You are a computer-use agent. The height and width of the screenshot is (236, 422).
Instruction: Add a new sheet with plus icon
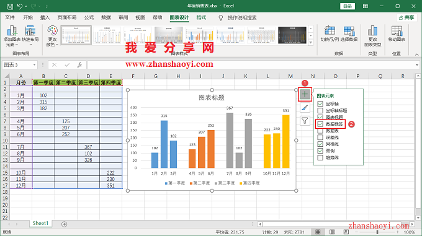coord(64,224)
